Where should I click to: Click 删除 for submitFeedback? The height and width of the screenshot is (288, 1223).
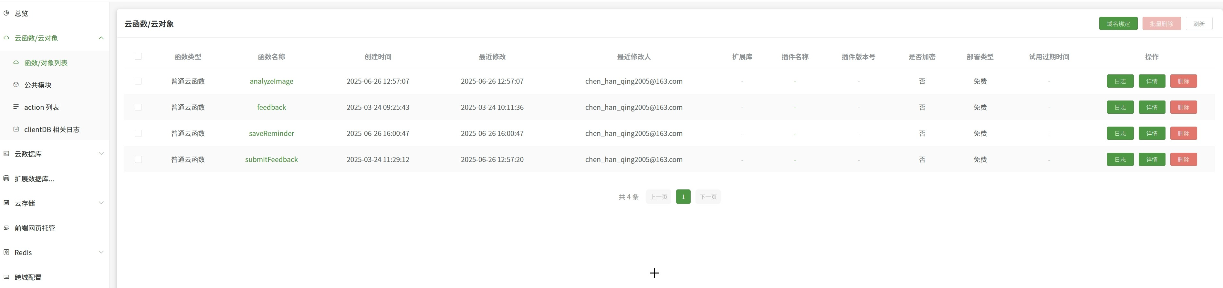(x=1184, y=159)
